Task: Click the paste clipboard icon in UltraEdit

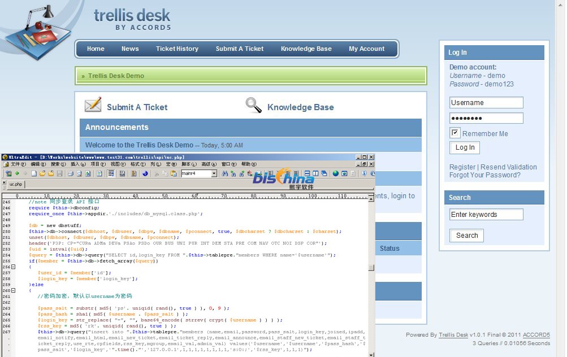Action: 174,173
